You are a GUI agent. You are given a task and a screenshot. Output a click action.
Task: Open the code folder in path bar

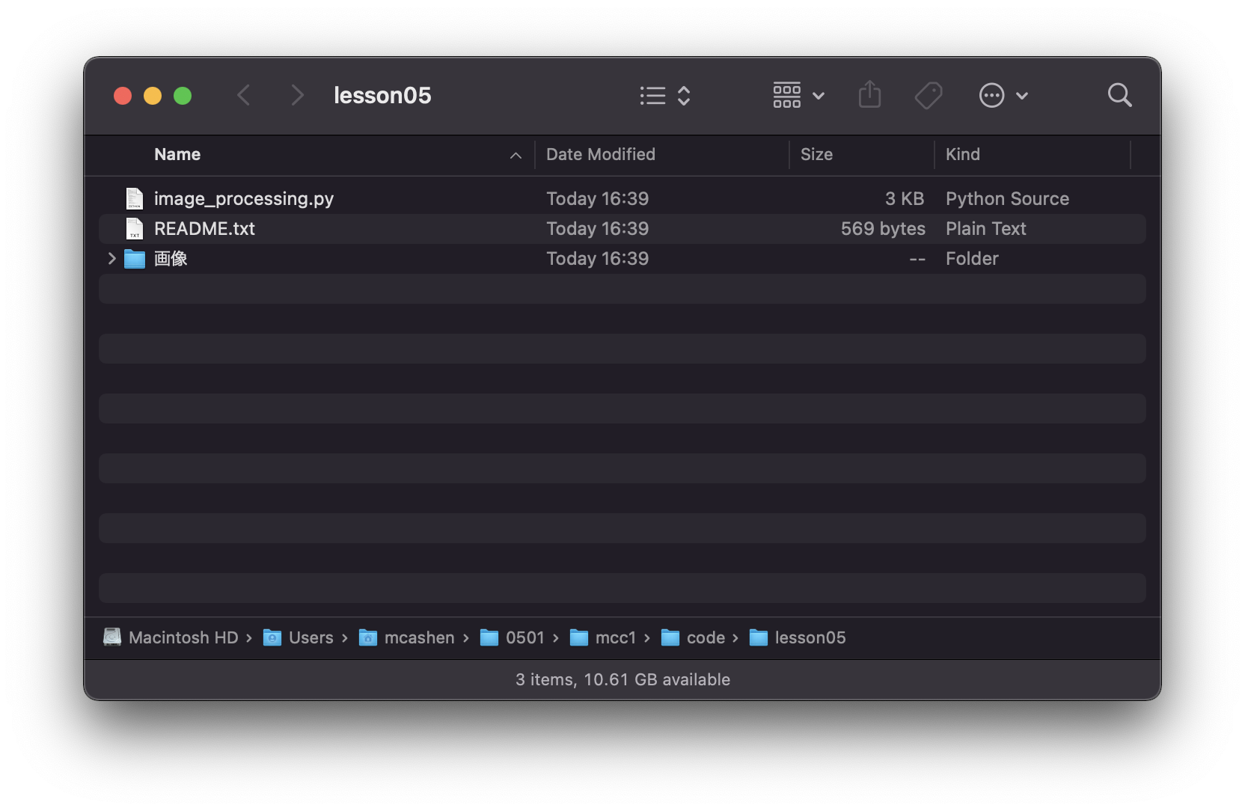(x=705, y=637)
